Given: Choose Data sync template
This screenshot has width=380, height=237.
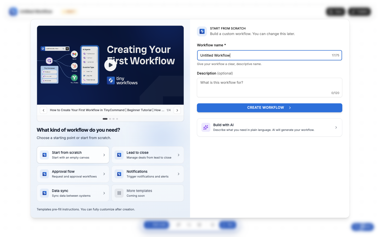Looking at the screenshot, I should (x=73, y=193).
